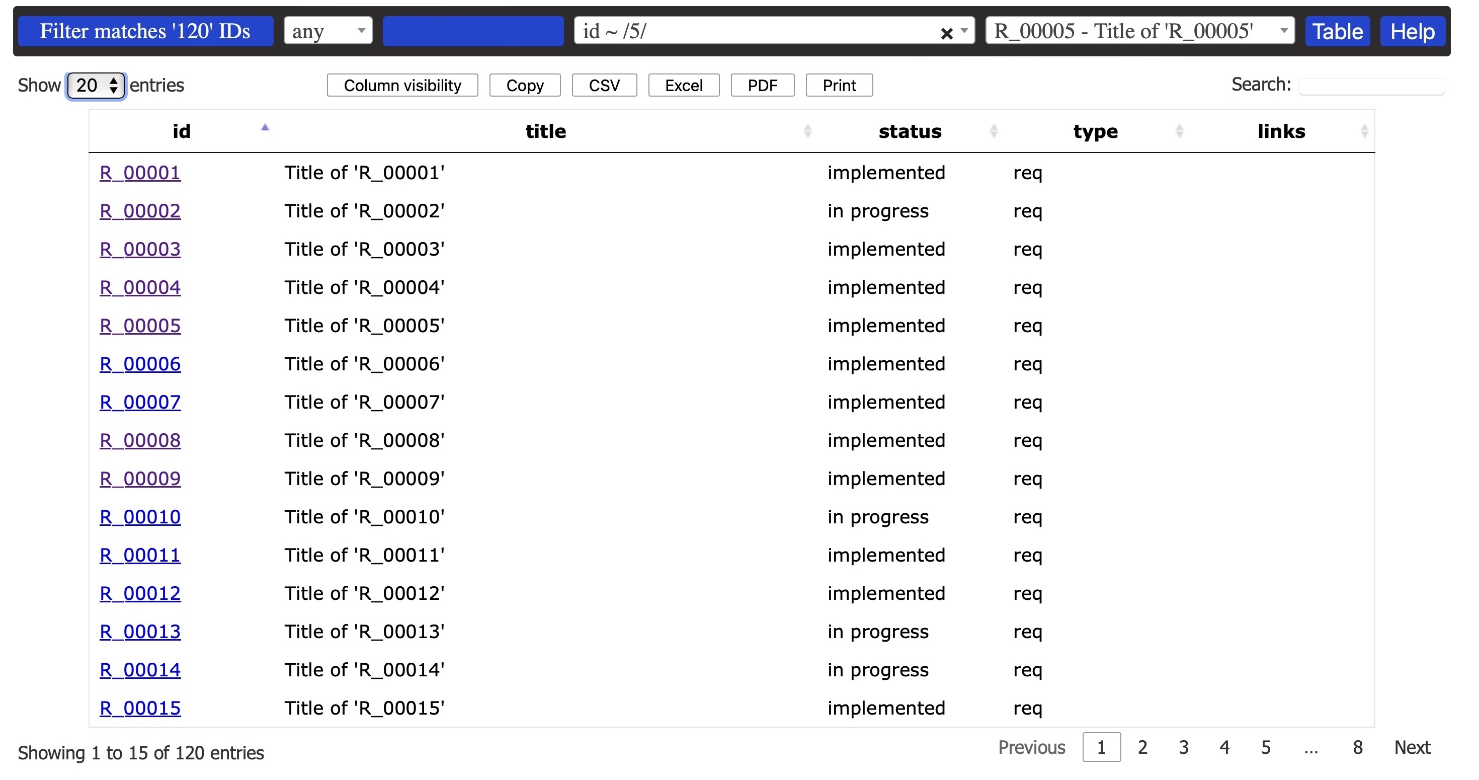Sort the links column
1479x780 pixels.
click(1366, 131)
